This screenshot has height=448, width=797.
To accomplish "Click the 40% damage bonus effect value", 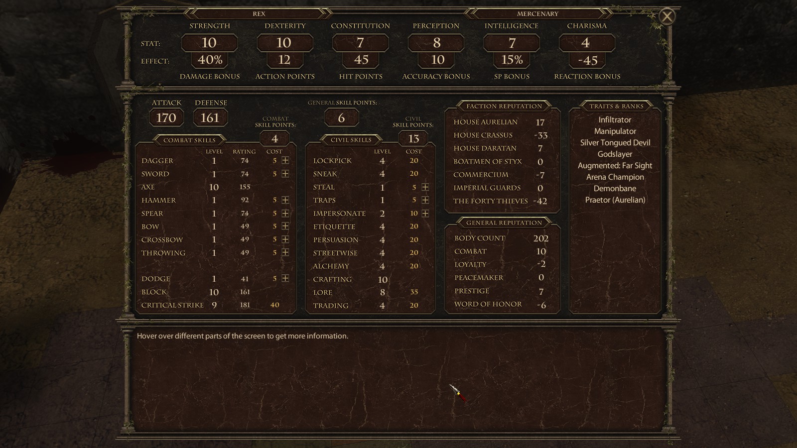I will pyautogui.click(x=210, y=60).
